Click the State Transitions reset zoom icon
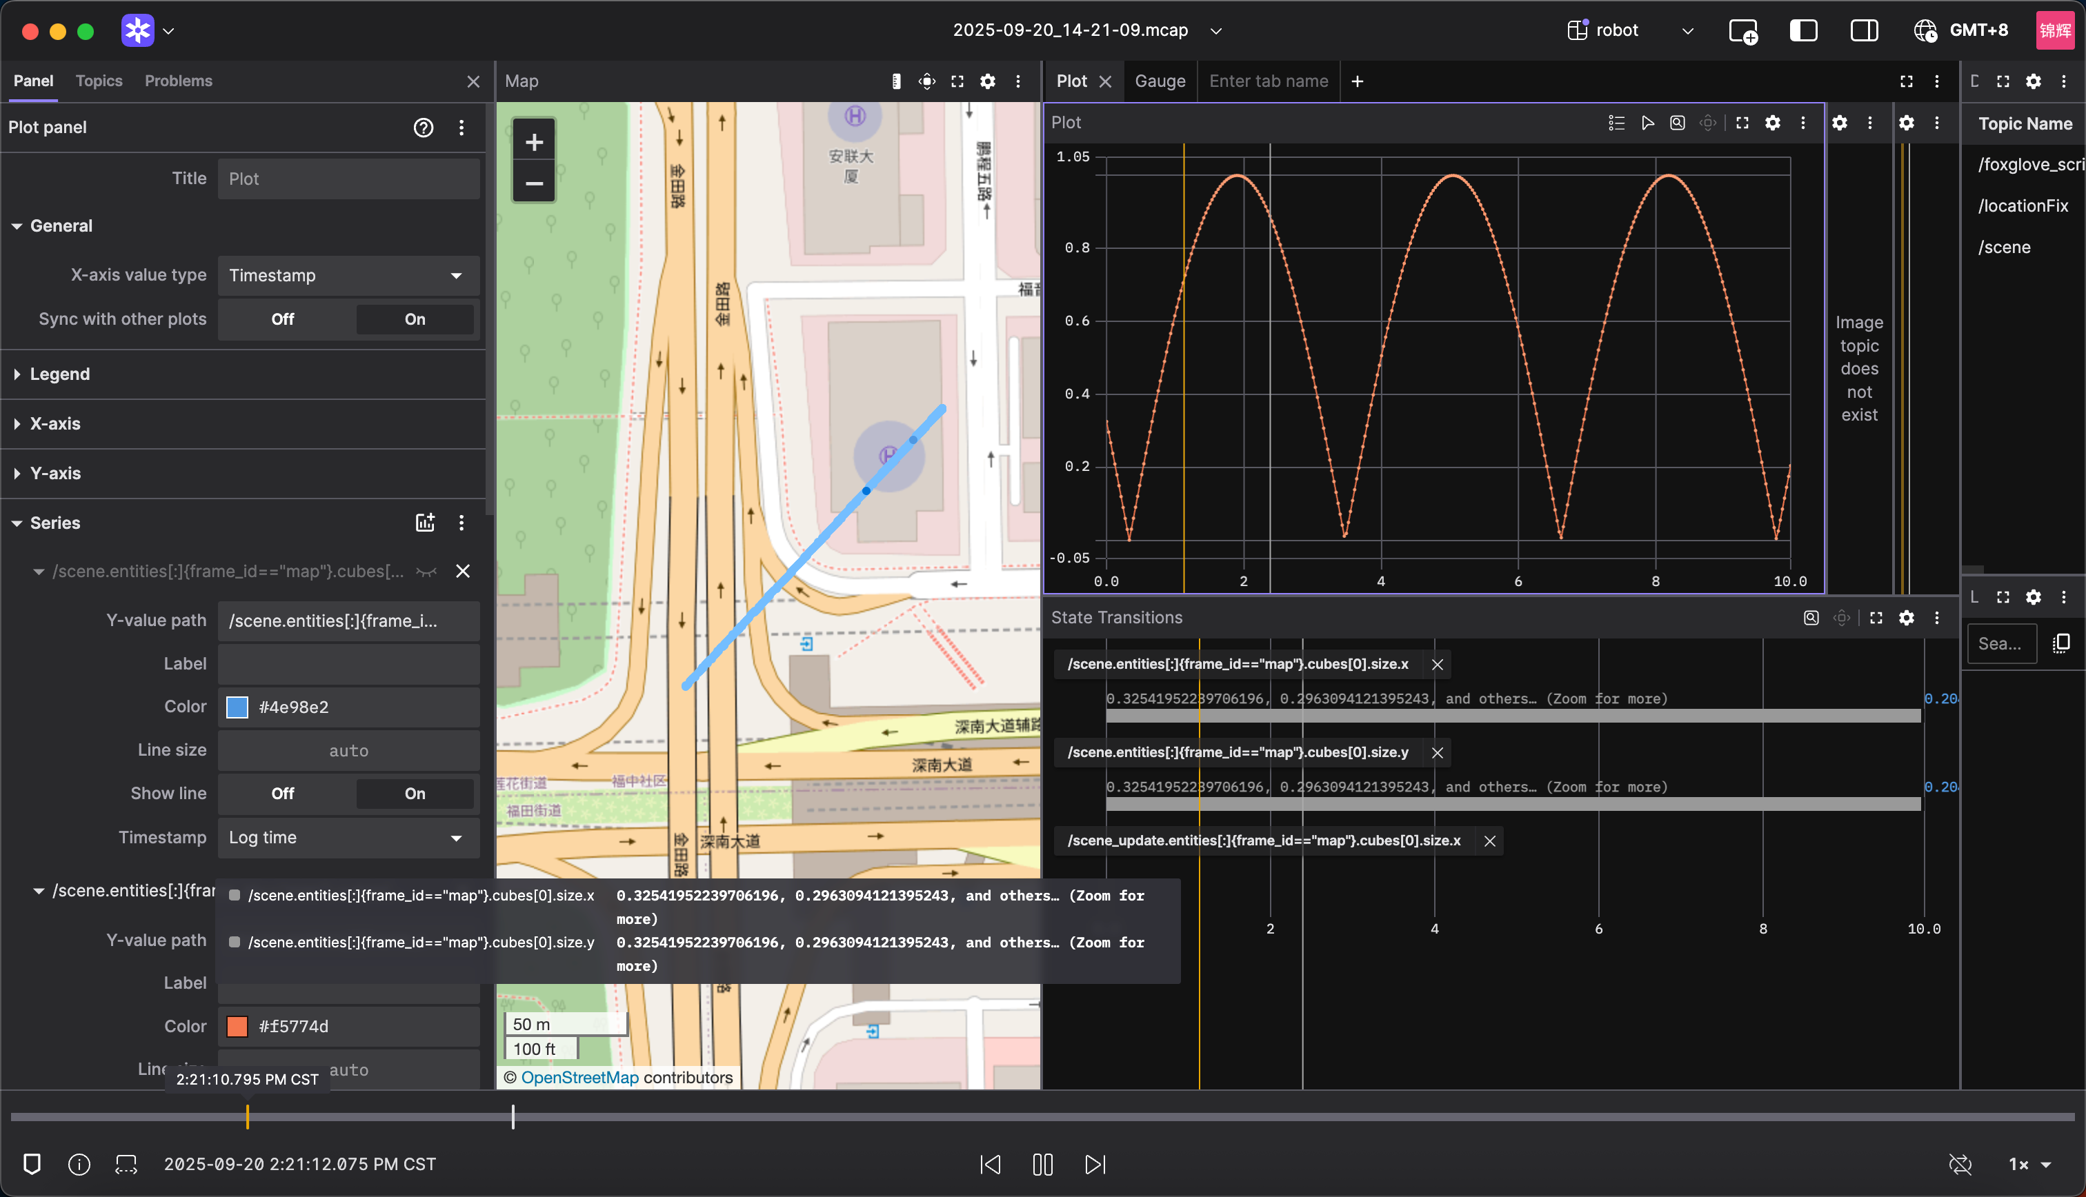This screenshot has width=2086, height=1197. (1811, 617)
